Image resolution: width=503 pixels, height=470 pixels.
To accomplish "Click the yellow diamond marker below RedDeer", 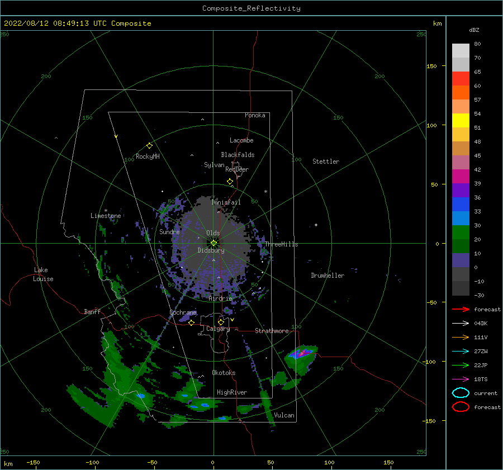I will (230, 182).
